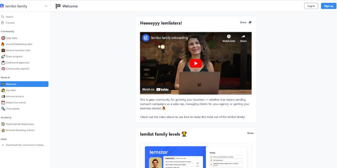Select the Welcome item in sidebar
Viewport: 337px width, 168px height.
pyautogui.click(x=24, y=84)
